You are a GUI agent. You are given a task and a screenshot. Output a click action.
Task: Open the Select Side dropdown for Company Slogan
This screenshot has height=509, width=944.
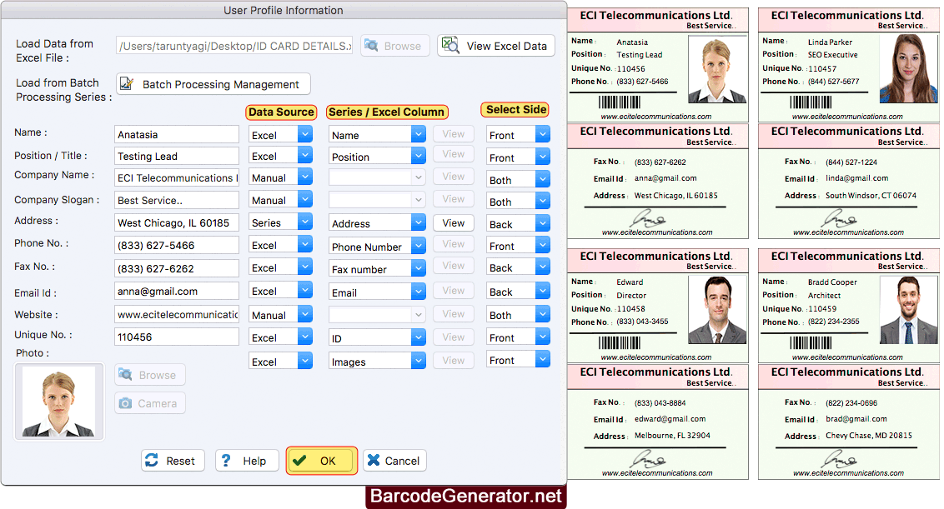click(543, 201)
